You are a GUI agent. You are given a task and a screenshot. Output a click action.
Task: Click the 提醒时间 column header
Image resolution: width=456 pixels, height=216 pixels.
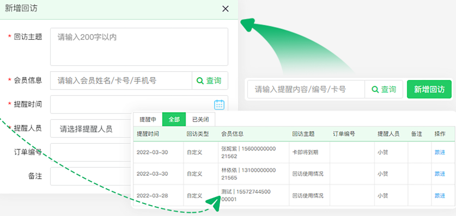point(148,134)
